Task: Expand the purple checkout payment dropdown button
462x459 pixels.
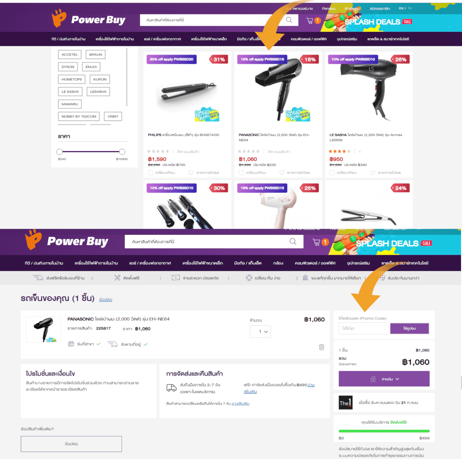Action: (x=384, y=379)
